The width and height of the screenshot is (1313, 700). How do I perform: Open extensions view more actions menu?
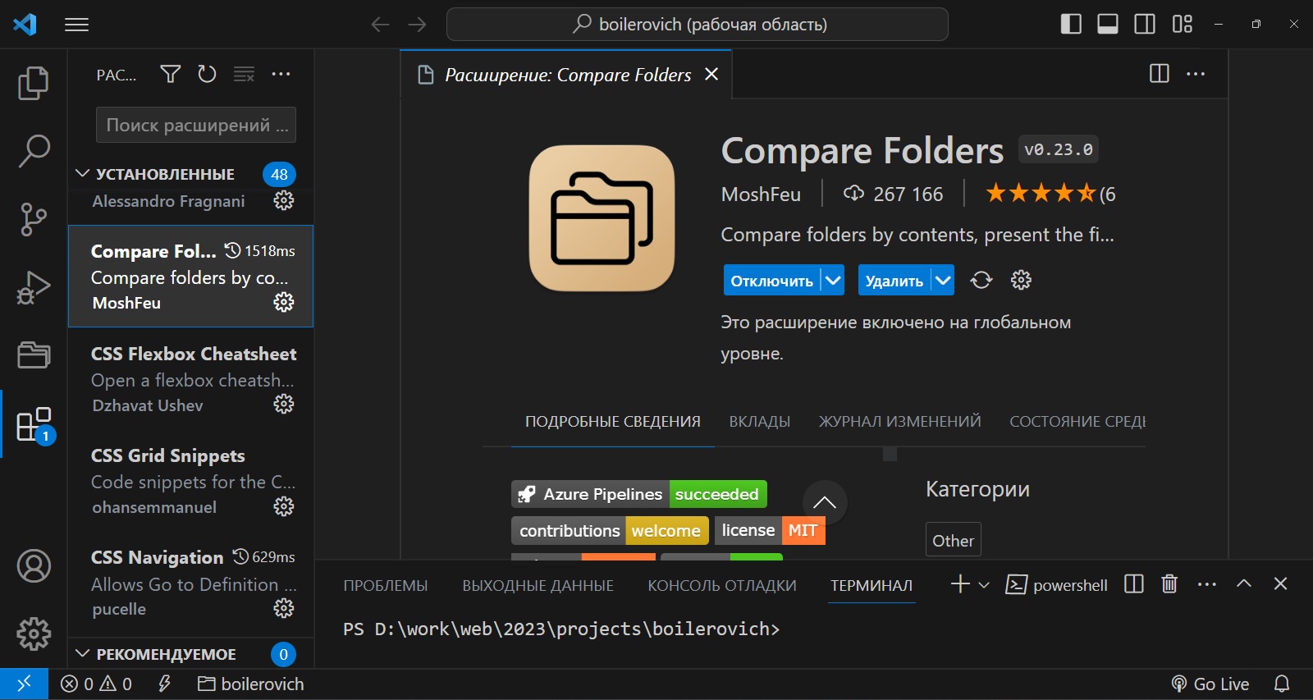pos(281,75)
